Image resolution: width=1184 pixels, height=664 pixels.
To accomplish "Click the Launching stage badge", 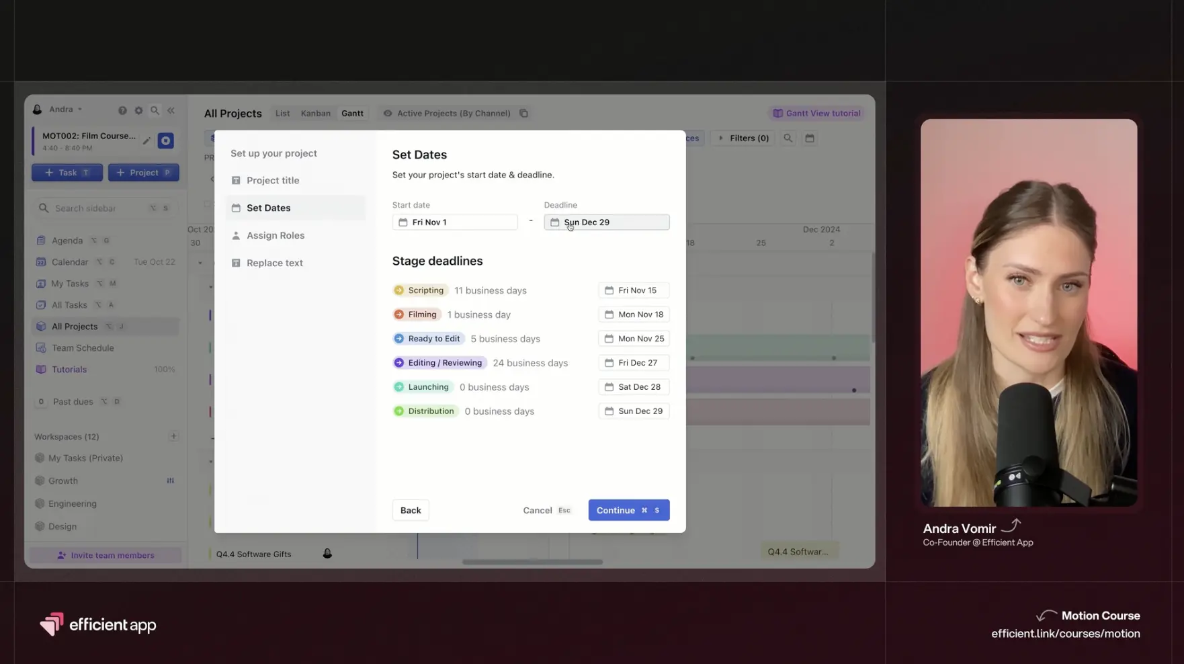I will 423,387.
